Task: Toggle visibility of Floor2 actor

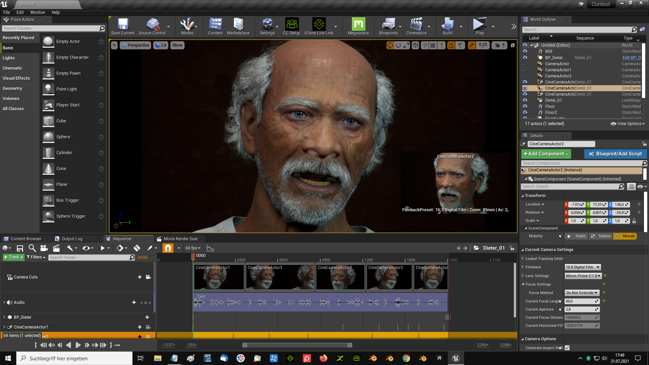Action: pos(525,112)
